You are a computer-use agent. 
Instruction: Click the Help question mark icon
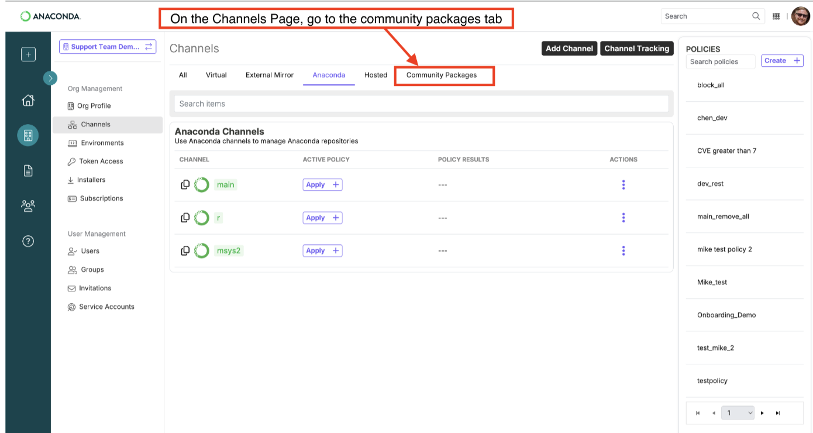pyautogui.click(x=27, y=240)
